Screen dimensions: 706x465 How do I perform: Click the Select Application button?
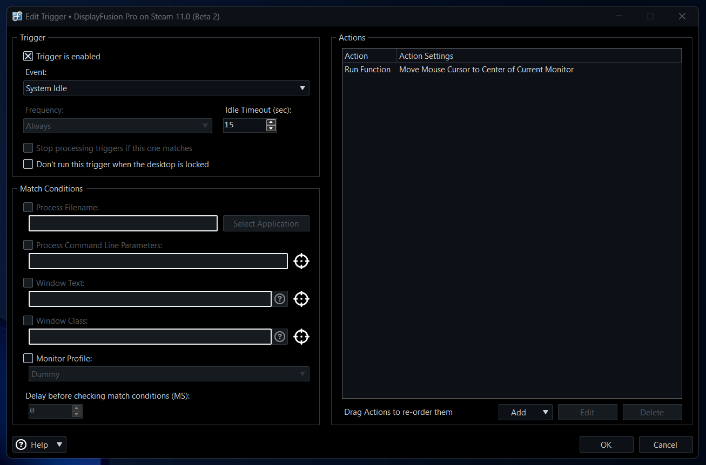pos(266,223)
